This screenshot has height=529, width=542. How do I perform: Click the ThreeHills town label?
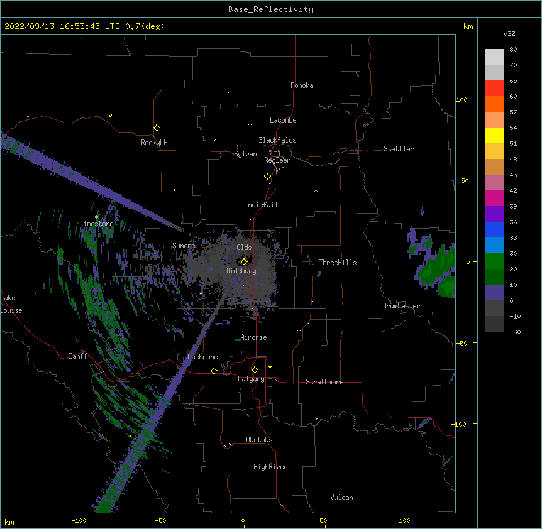338,263
